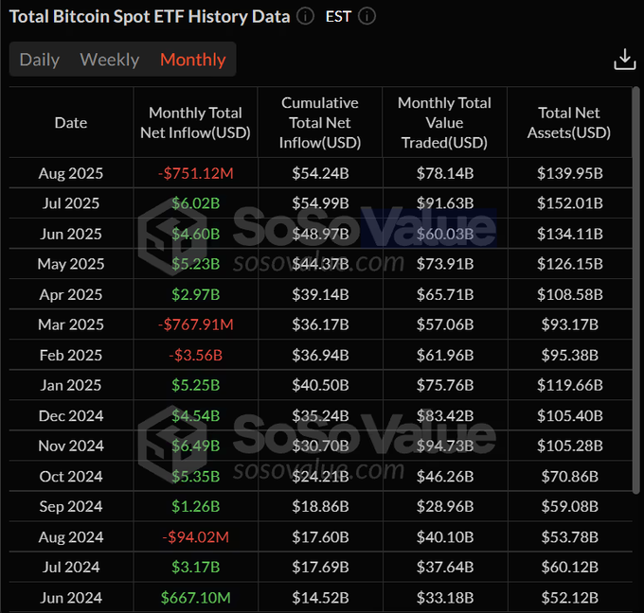The width and height of the screenshot is (644, 613).
Task: Select the Aug 2025 row date
Action: pyautogui.click(x=71, y=173)
